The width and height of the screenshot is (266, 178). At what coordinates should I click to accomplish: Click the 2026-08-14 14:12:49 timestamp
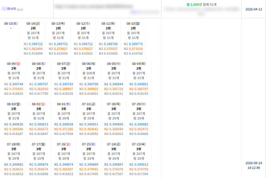click(254, 166)
